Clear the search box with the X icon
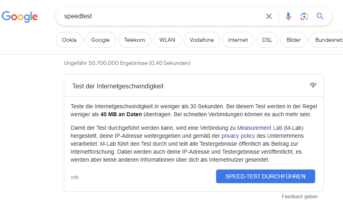This screenshot has width=343, height=205. [269, 16]
